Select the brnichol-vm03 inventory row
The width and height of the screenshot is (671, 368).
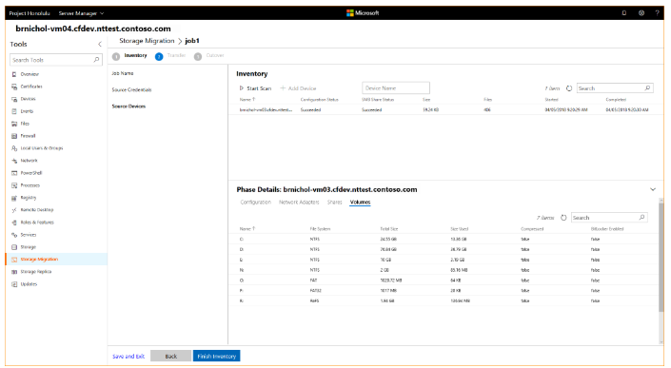click(445, 110)
